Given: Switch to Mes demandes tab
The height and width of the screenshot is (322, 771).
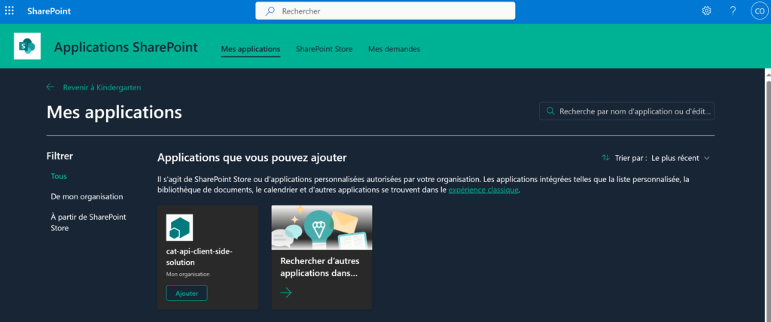Looking at the screenshot, I should (x=395, y=49).
